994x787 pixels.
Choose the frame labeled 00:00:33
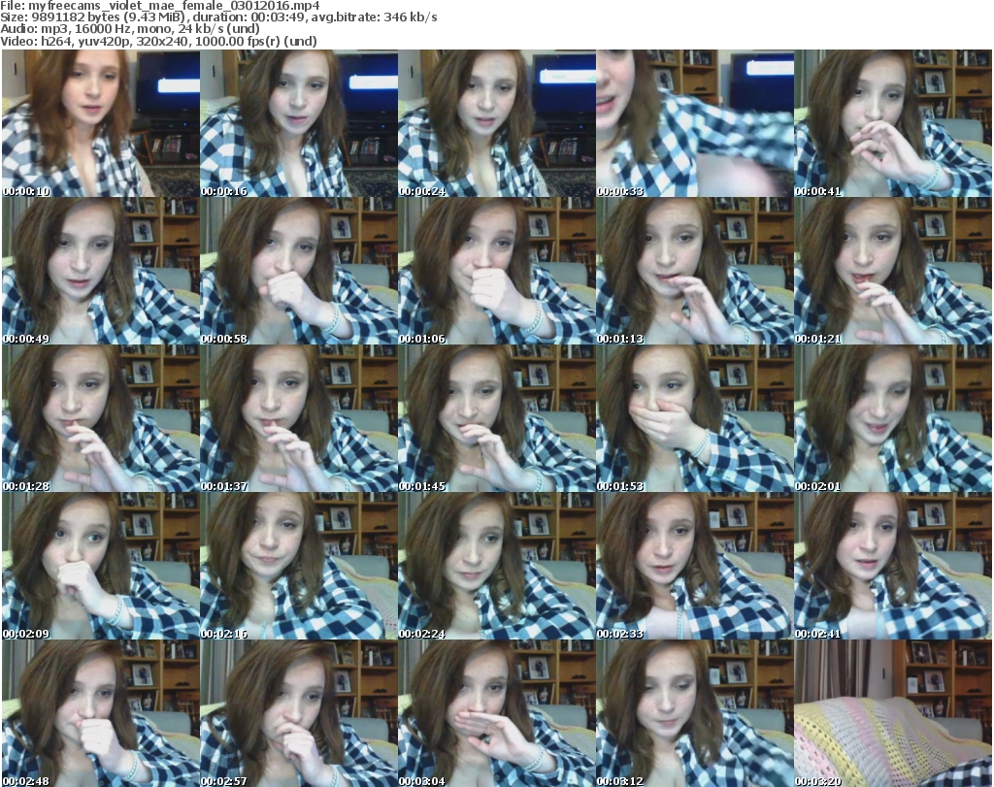[x=695, y=123]
